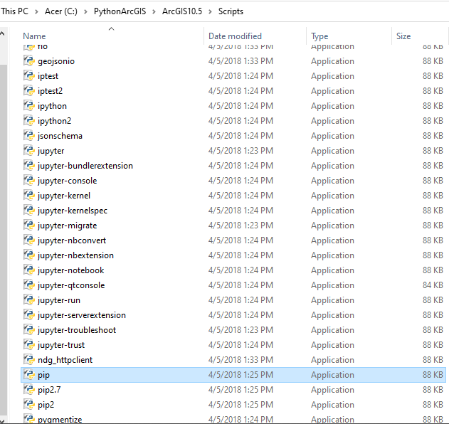Click the jsonschema application icon
The height and width of the screenshot is (424, 449).
(29, 136)
